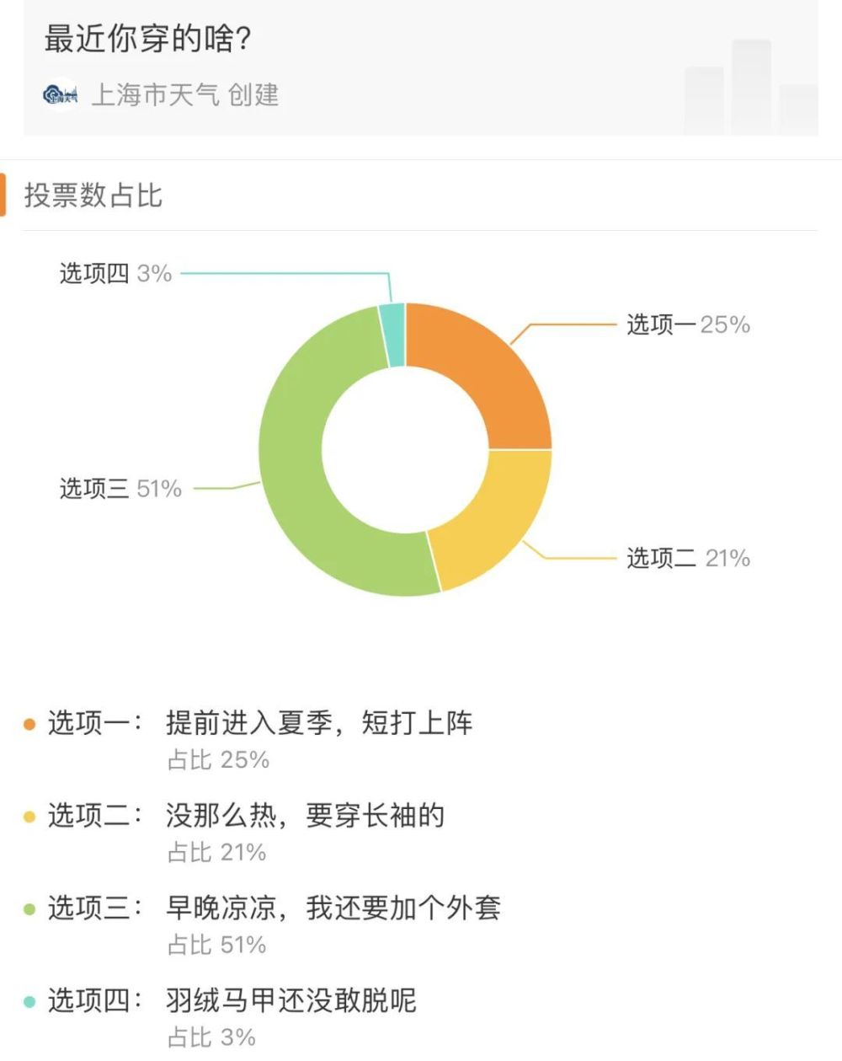This screenshot has height=1061, width=842.
Task: Click the 投票数占比 section heading
Action: [x=93, y=196]
